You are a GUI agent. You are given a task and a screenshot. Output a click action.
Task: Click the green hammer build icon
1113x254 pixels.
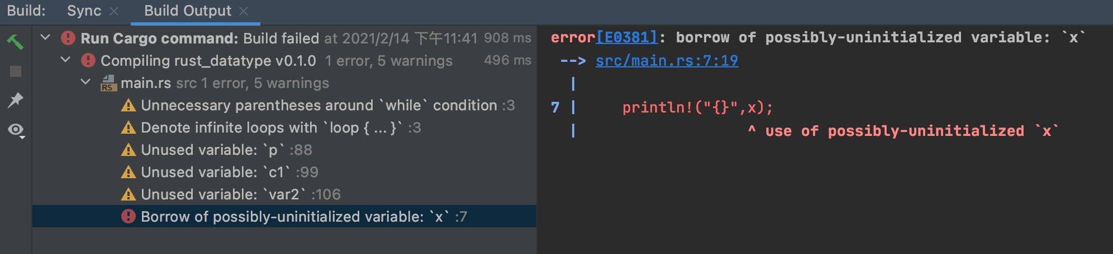pos(15,42)
